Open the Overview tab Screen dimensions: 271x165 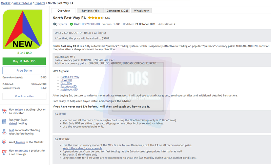[x=64, y=11]
